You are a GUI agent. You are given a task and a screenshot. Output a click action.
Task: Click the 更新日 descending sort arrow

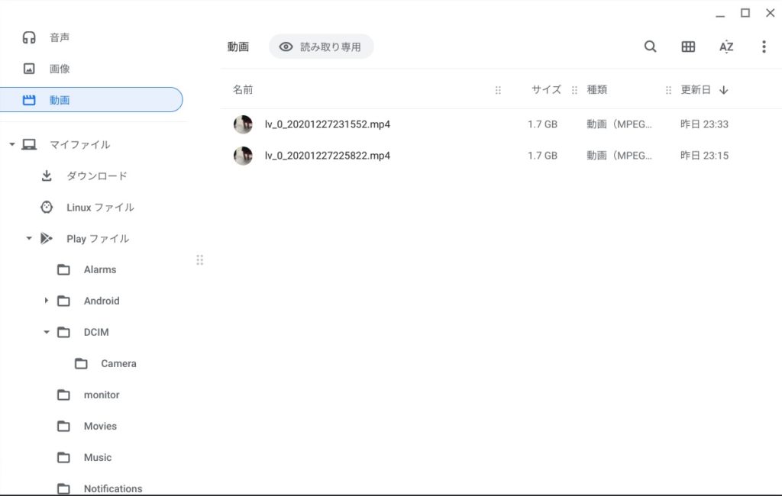point(724,90)
